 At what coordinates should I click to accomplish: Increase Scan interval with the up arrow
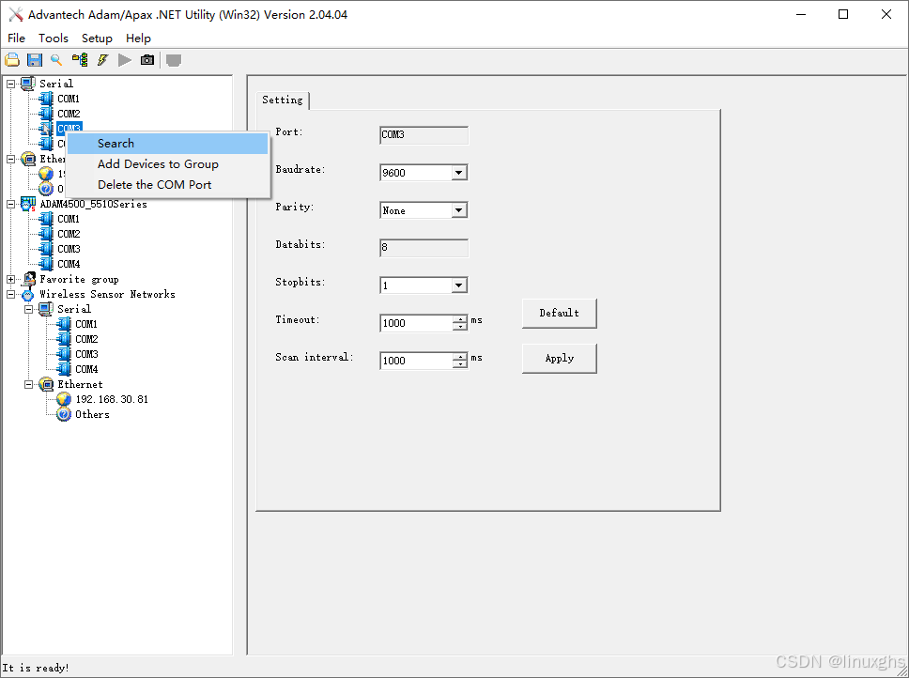coord(460,357)
